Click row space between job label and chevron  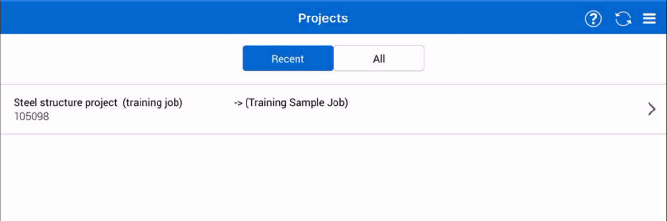(x=486, y=110)
